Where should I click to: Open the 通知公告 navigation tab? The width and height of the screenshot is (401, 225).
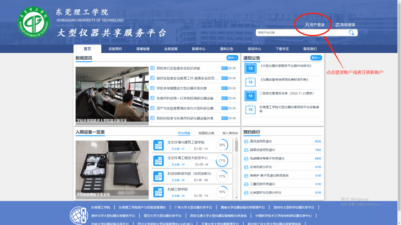(226, 49)
